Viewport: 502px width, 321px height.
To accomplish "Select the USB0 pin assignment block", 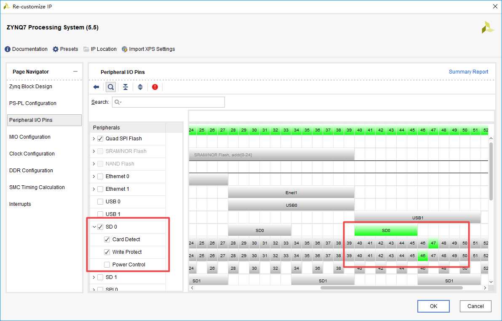I will point(291,205).
